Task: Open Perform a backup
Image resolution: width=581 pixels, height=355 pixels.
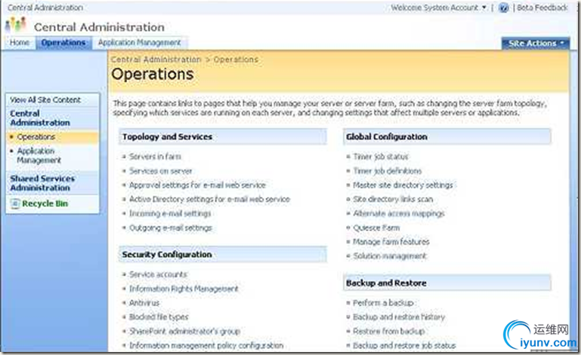Action: 383,303
